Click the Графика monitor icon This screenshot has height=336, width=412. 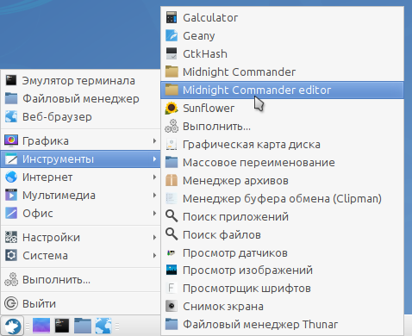[x=11, y=140]
